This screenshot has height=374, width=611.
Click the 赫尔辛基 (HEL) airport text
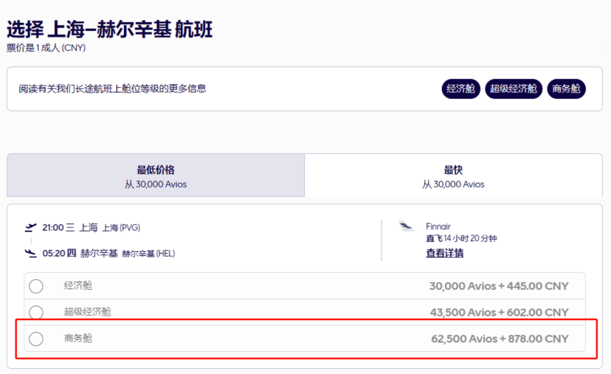[148, 253]
